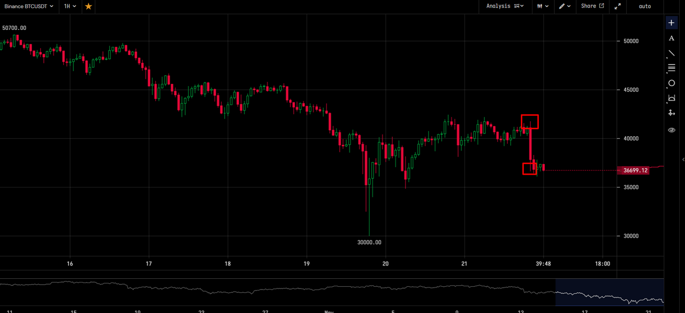Click the current price label 36699.12
The image size is (685, 313).
pos(633,170)
